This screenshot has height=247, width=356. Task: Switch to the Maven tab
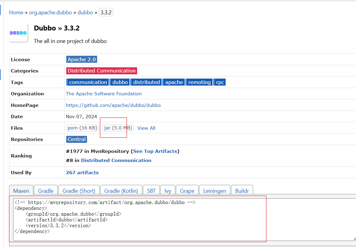click(x=21, y=191)
